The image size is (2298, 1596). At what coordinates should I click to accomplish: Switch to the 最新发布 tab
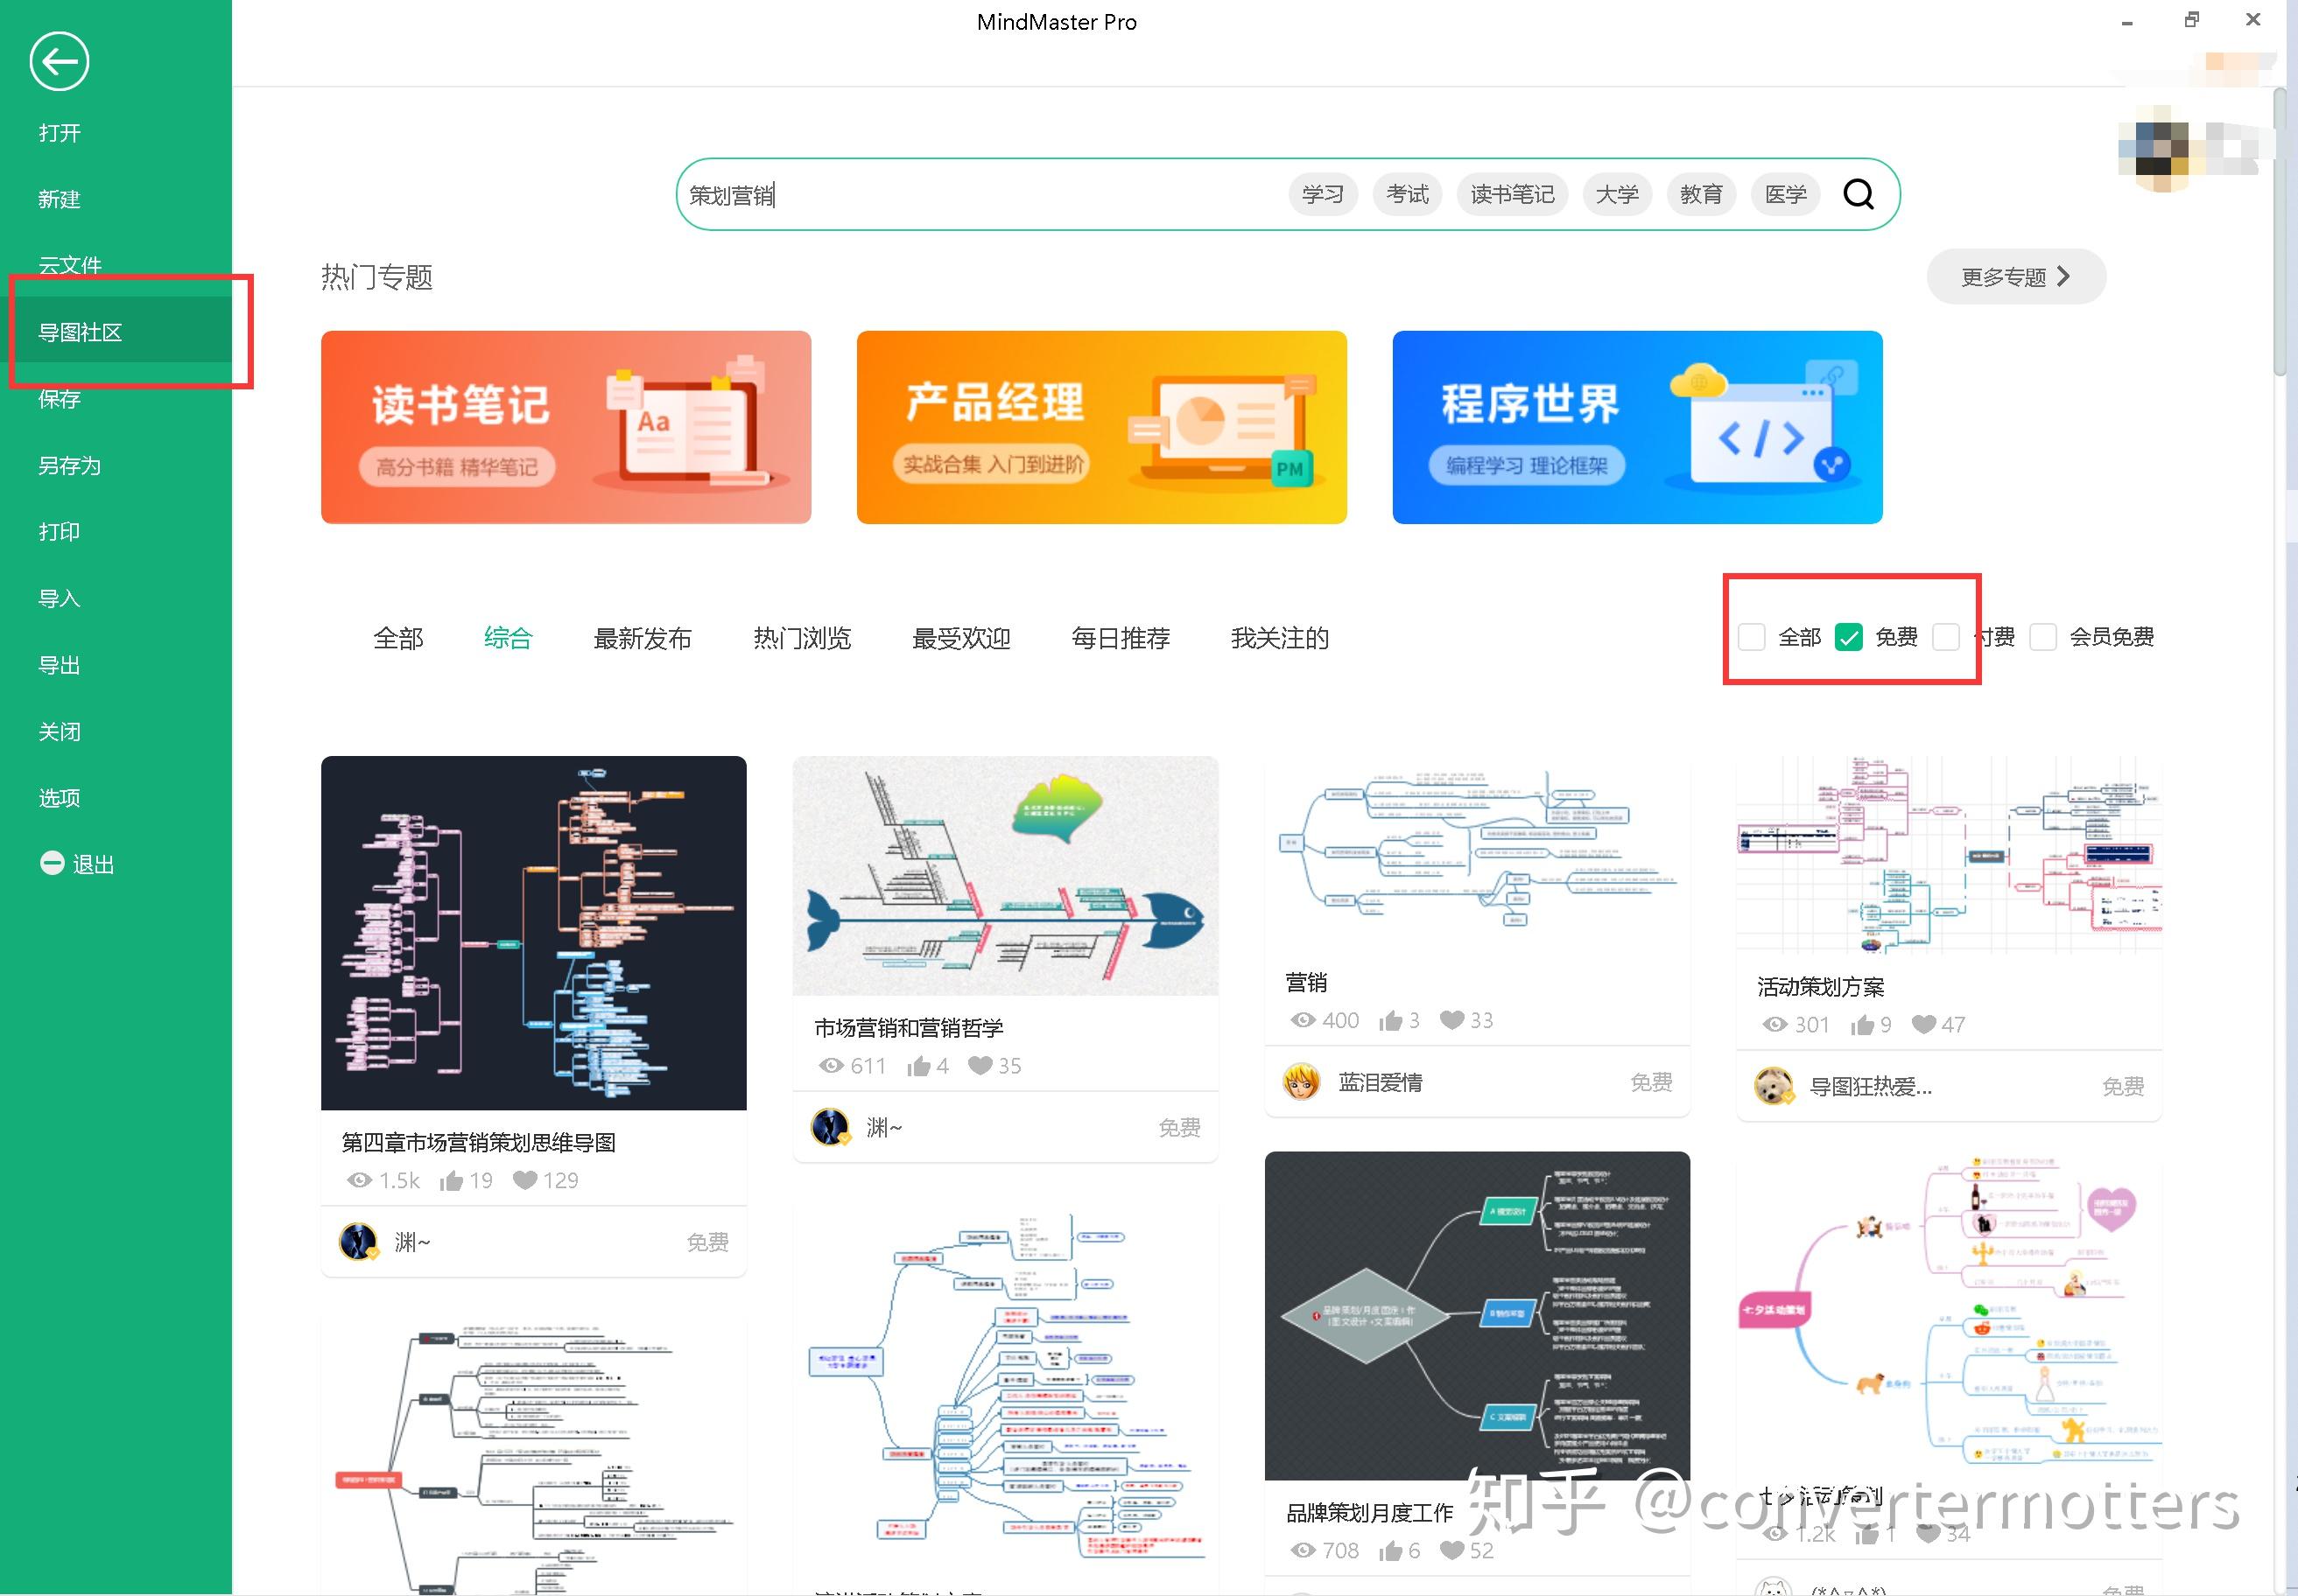[643, 638]
